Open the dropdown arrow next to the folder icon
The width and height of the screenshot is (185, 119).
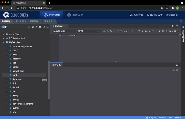[173, 31]
